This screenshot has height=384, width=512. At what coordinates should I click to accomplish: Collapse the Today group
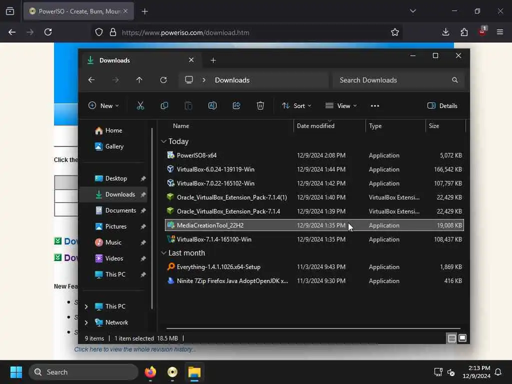click(163, 141)
